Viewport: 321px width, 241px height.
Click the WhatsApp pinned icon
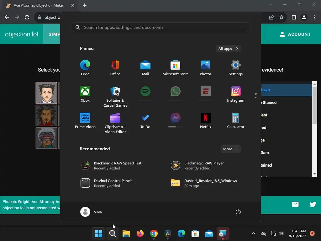(176, 92)
